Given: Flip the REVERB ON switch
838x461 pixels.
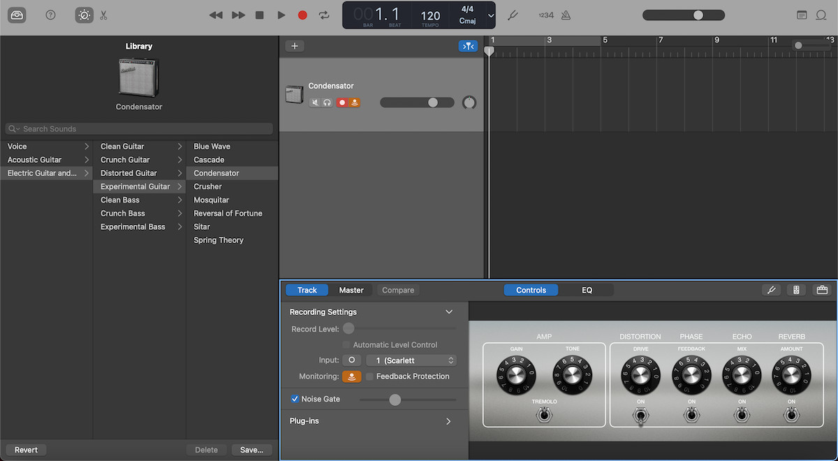Looking at the screenshot, I should click(x=791, y=415).
